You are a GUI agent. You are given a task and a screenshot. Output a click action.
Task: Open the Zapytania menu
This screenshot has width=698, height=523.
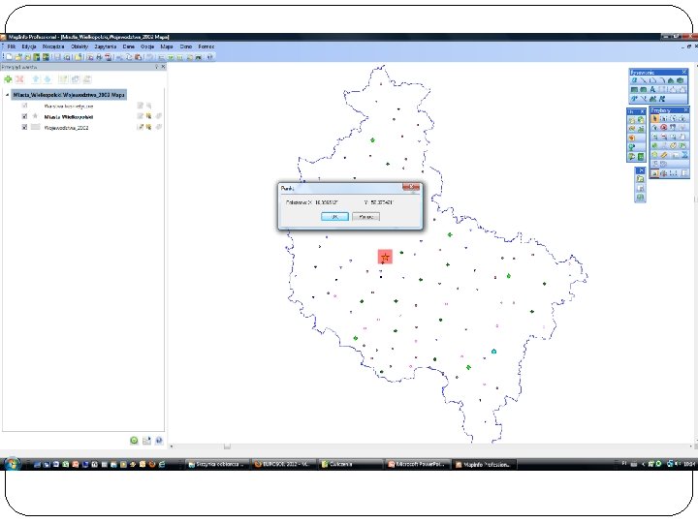[106, 46]
